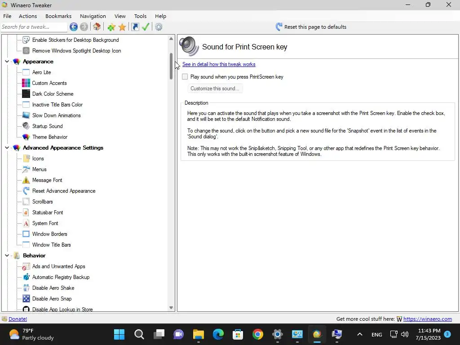
Task: Collapse the Behavior category
Action: pos(7,256)
